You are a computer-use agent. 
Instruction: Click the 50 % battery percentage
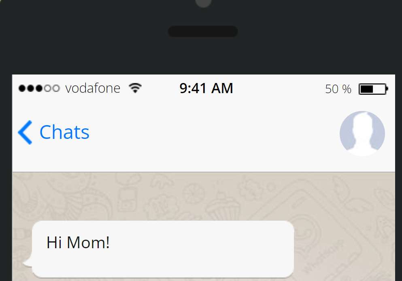338,89
